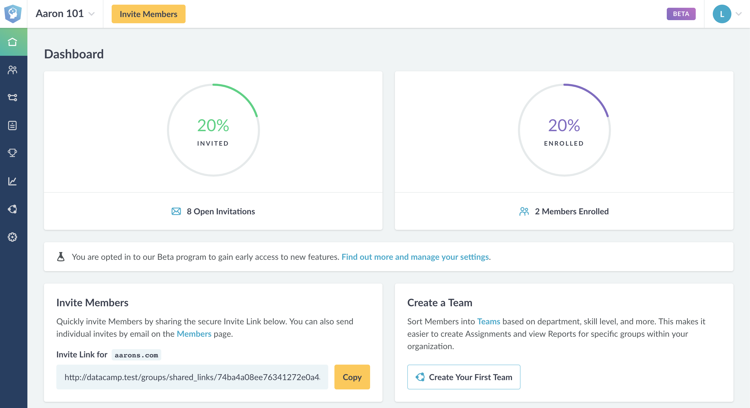
Task: Copy the invite link
Action: click(352, 377)
